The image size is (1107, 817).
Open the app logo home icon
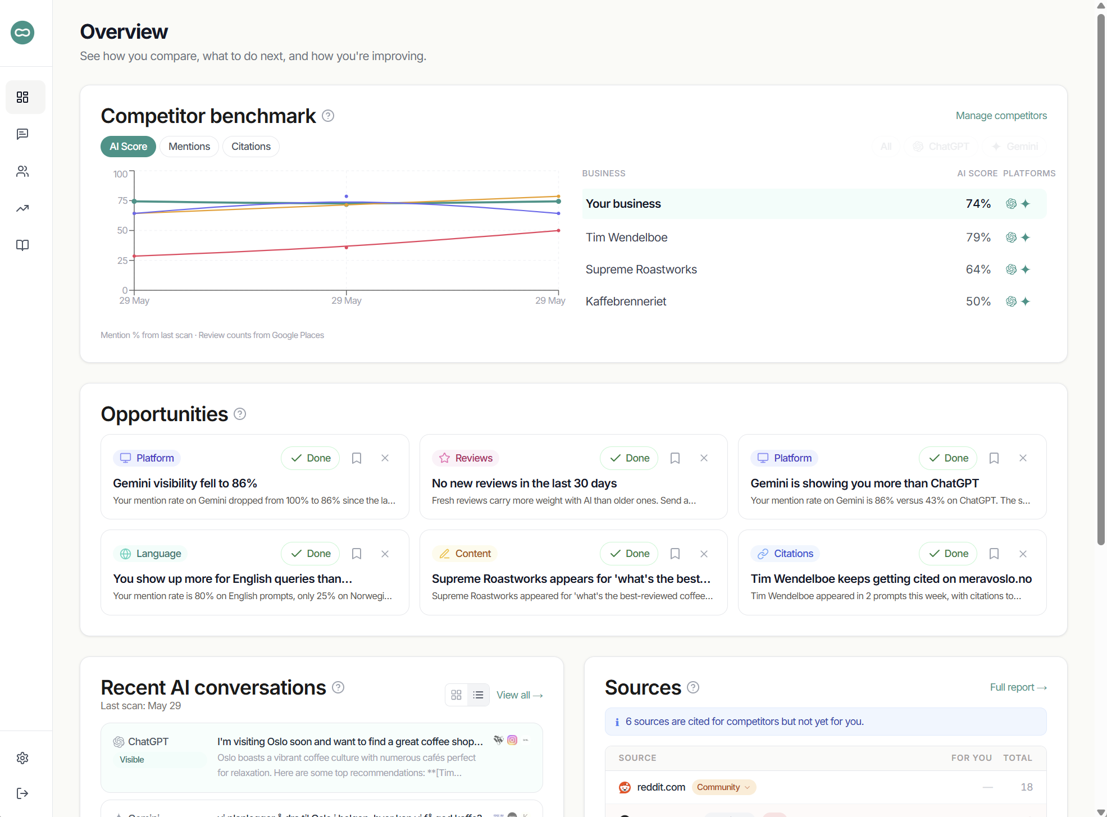(22, 33)
